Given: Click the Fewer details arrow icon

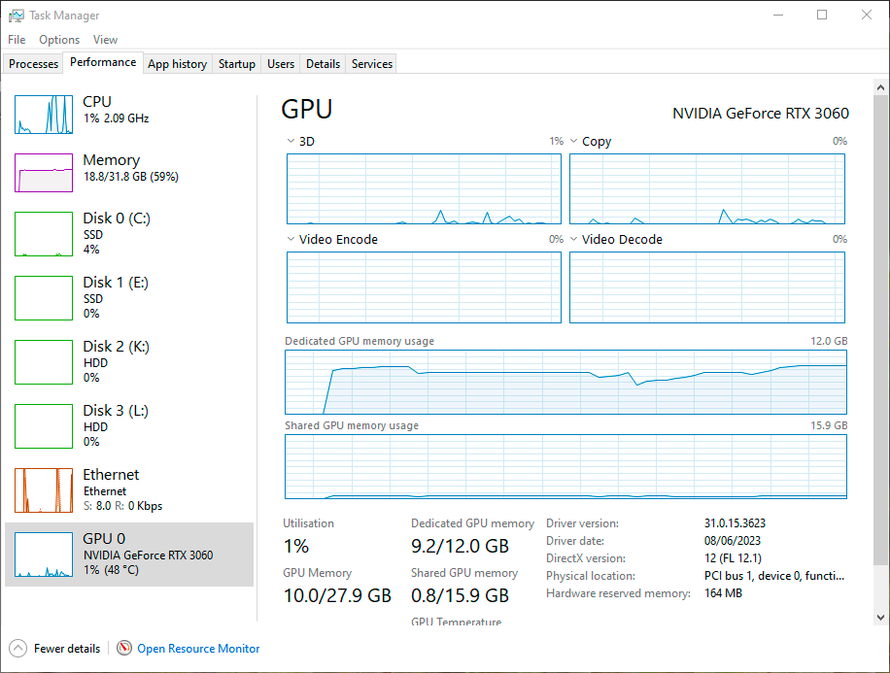Looking at the screenshot, I should pyautogui.click(x=18, y=648).
